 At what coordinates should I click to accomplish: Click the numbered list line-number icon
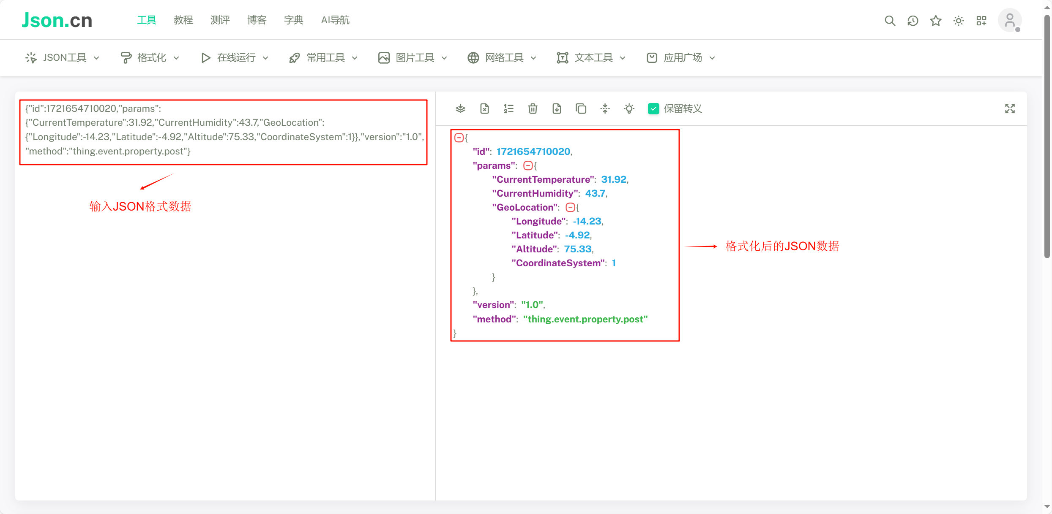(x=508, y=109)
